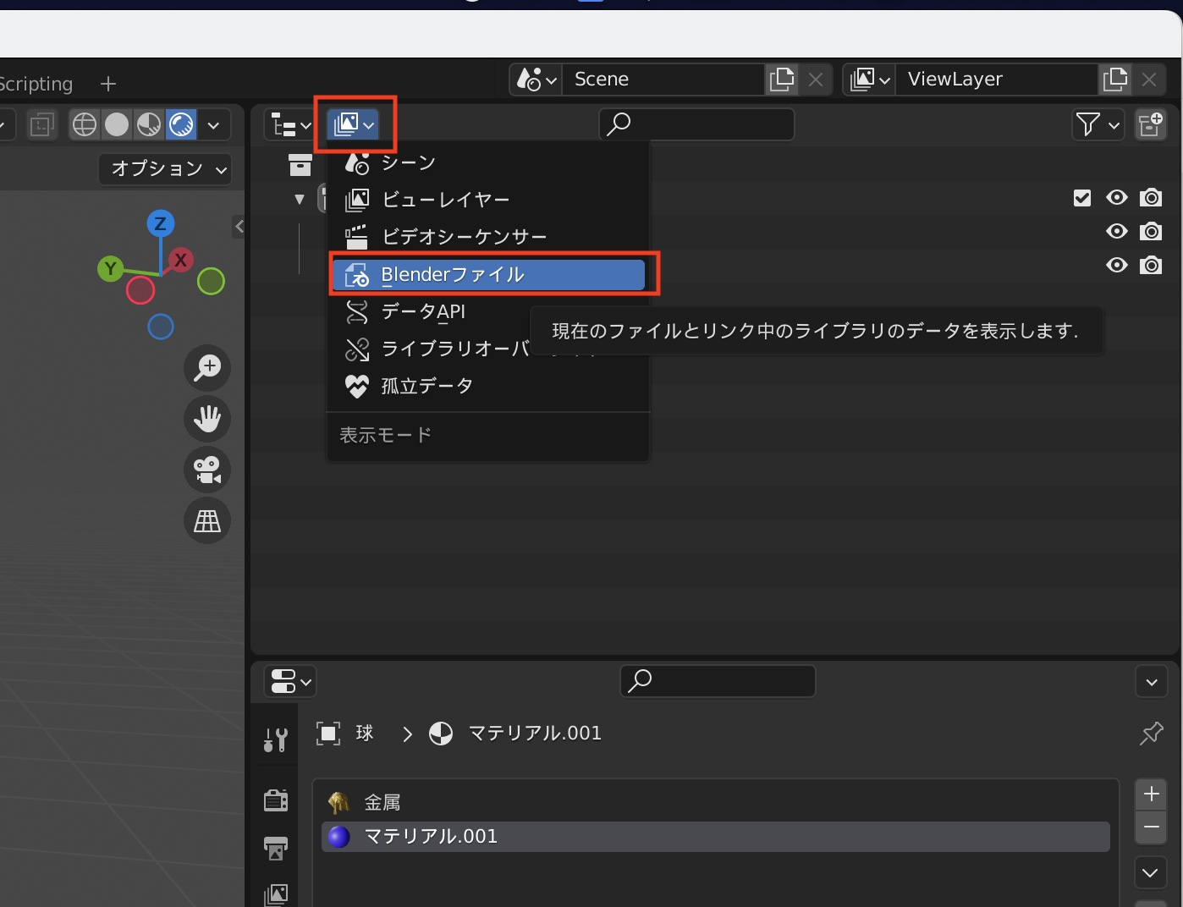
Task: Open the outliner filter dropdown
Action: click(x=1098, y=125)
